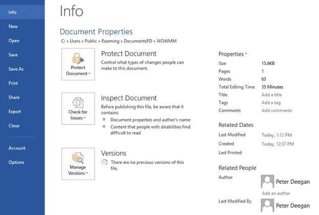Image resolution: width=319 pixels, height=215 pixels.
Task: Expand the Properties dropdown arrow
Action: [246, 54]
